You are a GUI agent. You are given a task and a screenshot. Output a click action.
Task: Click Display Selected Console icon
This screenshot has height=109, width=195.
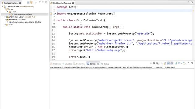click(x=179, y=63)
